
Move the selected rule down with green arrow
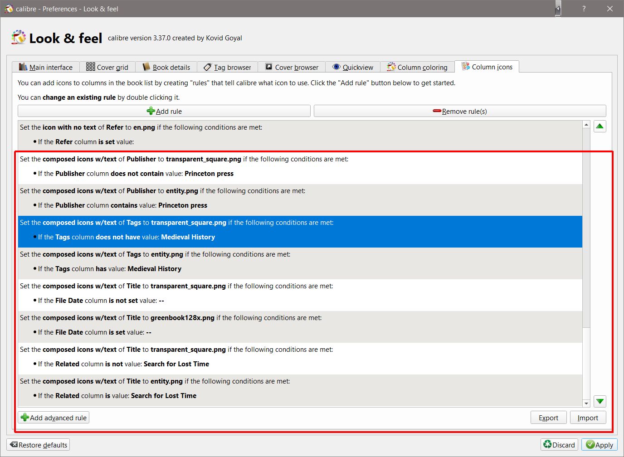pos(600,401)
